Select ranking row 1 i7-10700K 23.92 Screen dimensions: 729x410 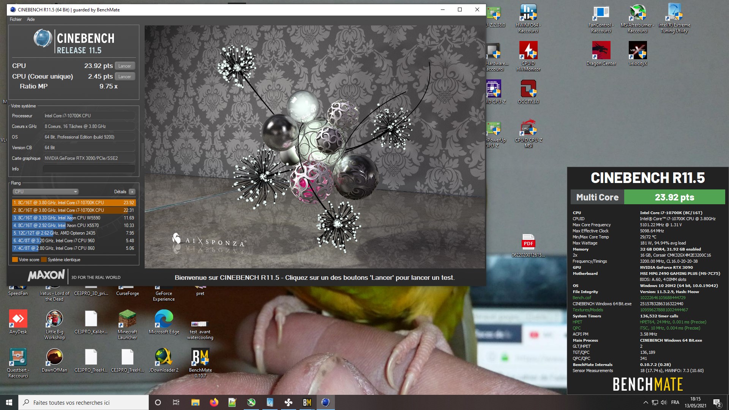coord(74,203)
